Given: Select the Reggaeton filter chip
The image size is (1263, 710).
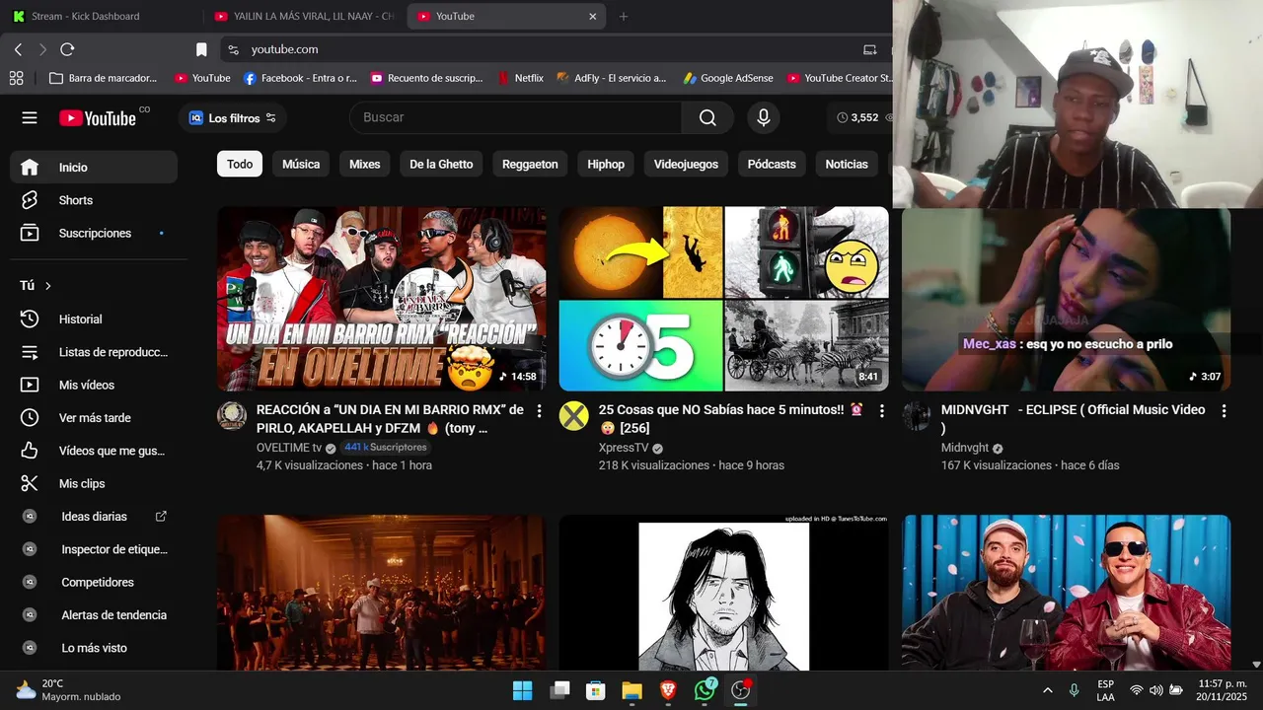Looking at the screenshot, I should (x=530, y=164).
